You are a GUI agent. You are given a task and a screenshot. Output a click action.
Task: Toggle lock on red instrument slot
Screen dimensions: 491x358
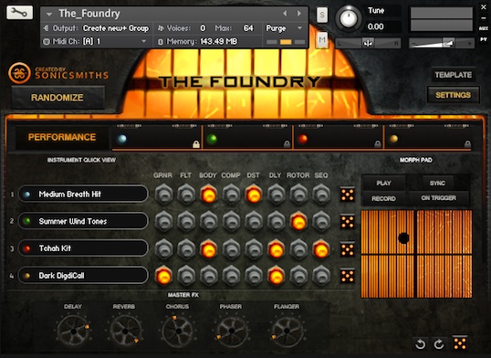click(378, 144)
